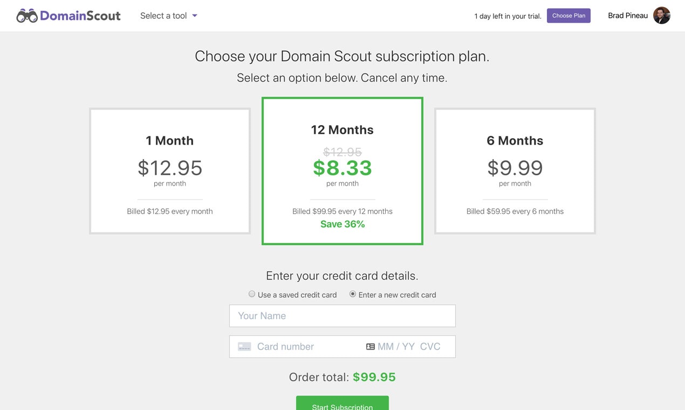Click the DomainScout wordmark to go home
The image size is (685, 410).
(x=80, y=16)
